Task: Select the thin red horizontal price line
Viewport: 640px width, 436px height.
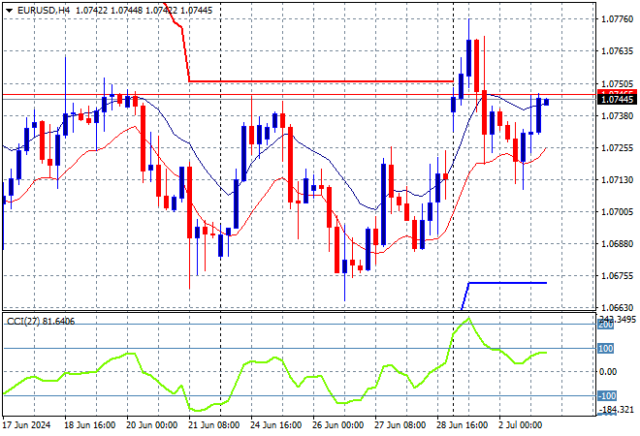Action: (300, 95)
